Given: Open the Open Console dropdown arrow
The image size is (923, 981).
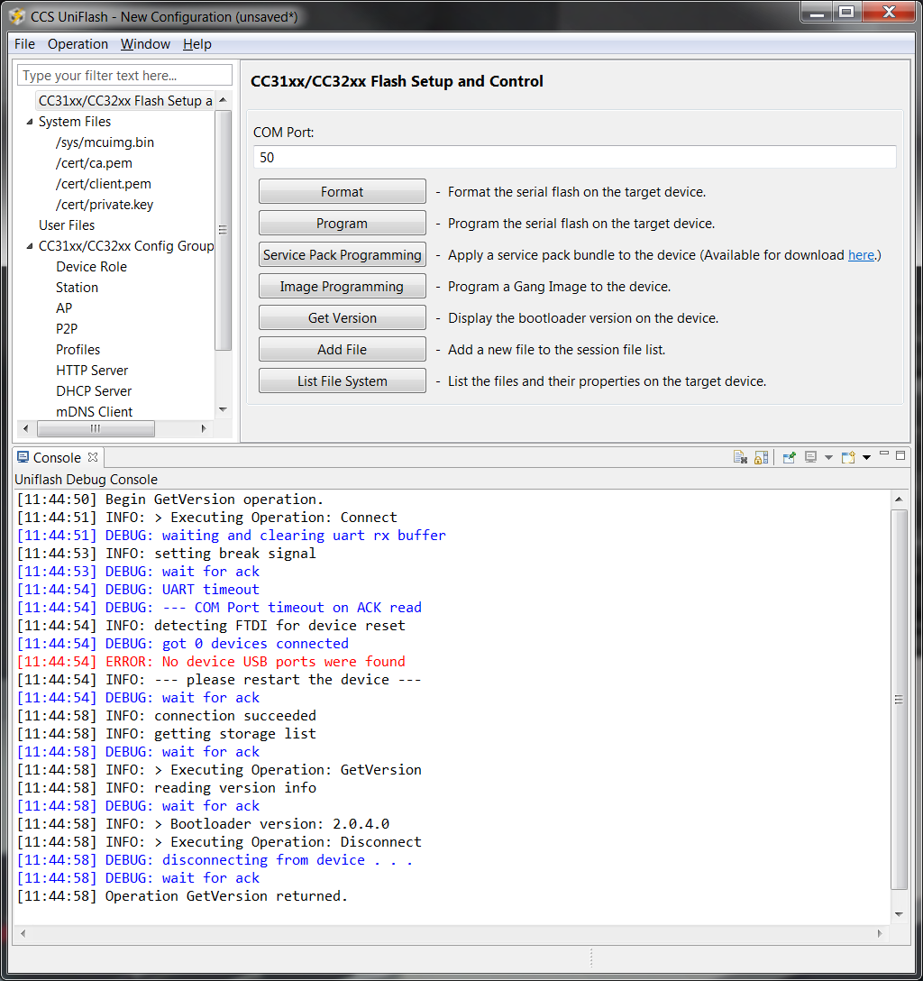Looking at the screenshot, I should click(x=867, y=457).
